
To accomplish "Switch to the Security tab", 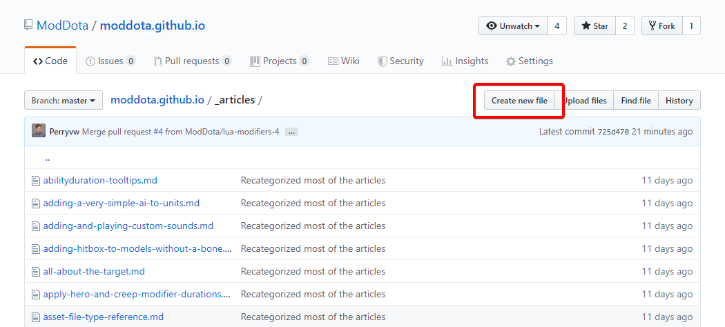I will point(400,61).
